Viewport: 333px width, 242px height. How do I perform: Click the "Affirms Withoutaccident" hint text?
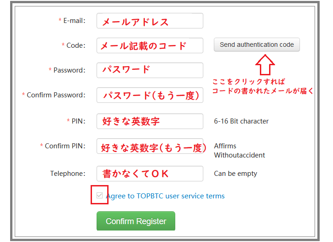(239, 151)
